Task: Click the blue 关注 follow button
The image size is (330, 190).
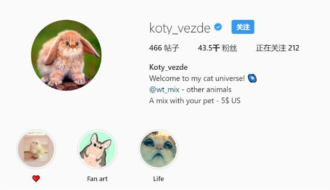Action: (243, 27)
